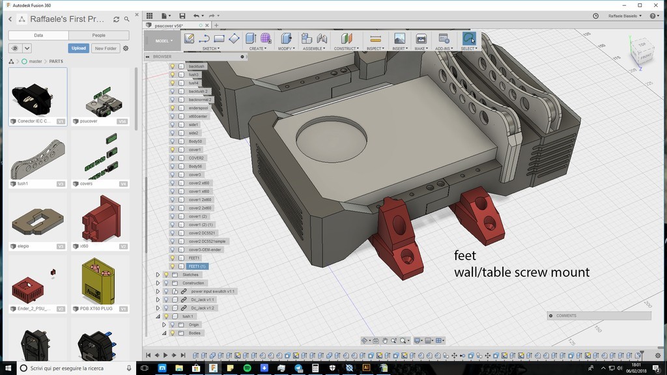This screenshot has width=667, height=375.
Task: Click the Save icon in quick toolbar
Action: click(x=182, y=16)
